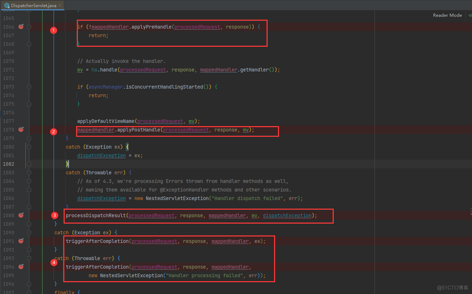Viewport: 472px width, 294px height.
Task: Collapse the catch Throwable block at line 1083
Action: point(29,173)
